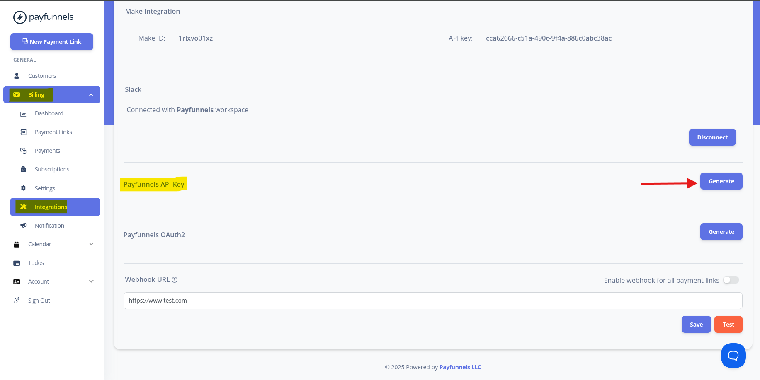
Task: Collapse the Billing menu chevron
Action: (x=91, y=95)
